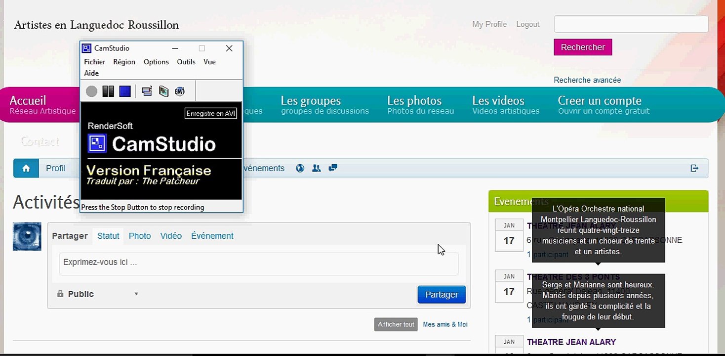Click the user avatar eye thumbnail
Screen dimensions: 725x356
pyautogui.click(x=27, y=236)
